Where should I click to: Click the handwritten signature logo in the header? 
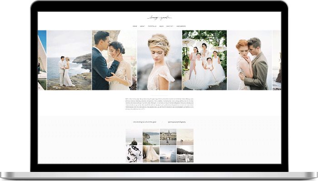click(x=159, y=18)
